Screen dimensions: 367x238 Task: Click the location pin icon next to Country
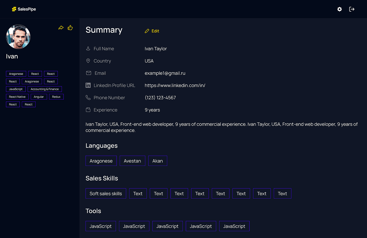tap(88, 61)
